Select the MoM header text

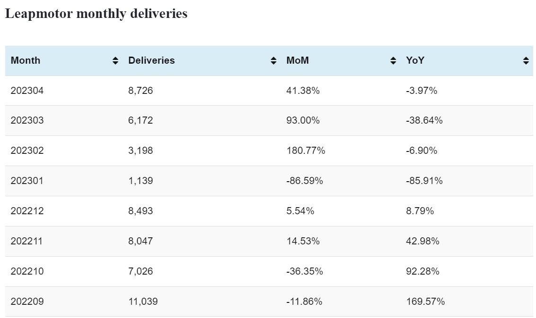pyautogui.click(x=298, y=60)
